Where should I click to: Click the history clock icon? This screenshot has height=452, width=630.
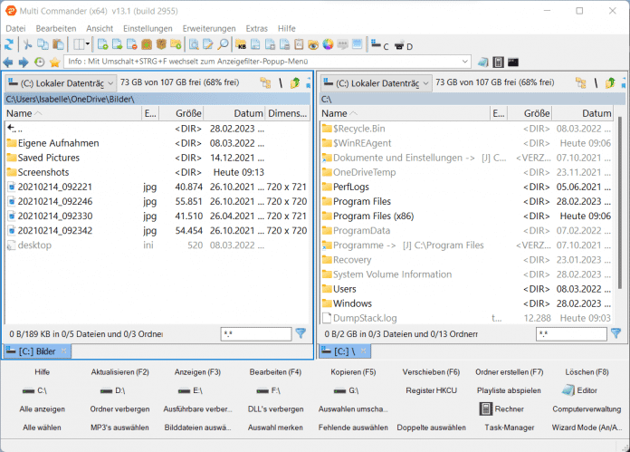39,62
